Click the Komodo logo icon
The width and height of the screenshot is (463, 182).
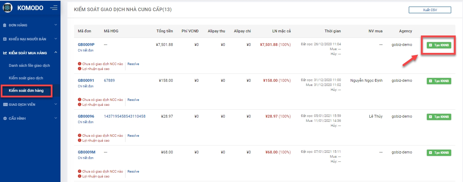(x=8, y=8)
